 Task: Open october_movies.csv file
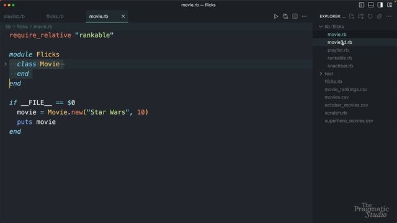[x=346, y=105]
